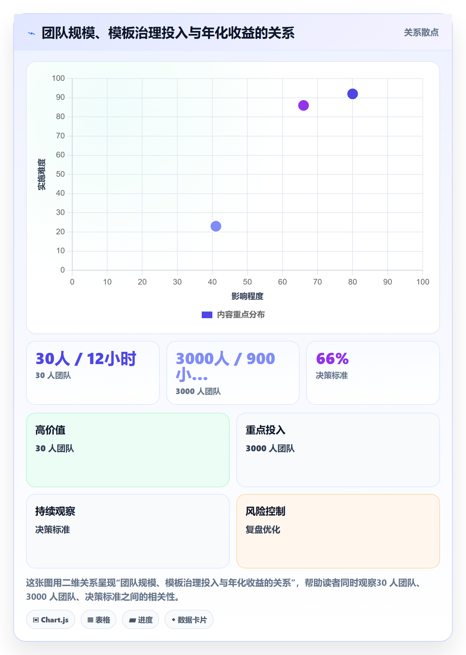Click the 进度 tag chip
The height and width of the screenshot is (655, 466).
coord(140,620)
